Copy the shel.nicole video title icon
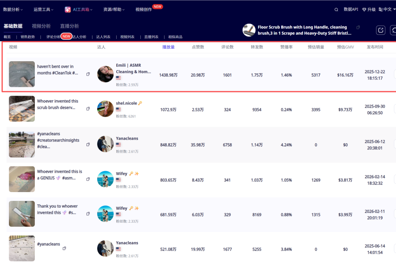Screen dimensions: 396x263 pos(88,109)
